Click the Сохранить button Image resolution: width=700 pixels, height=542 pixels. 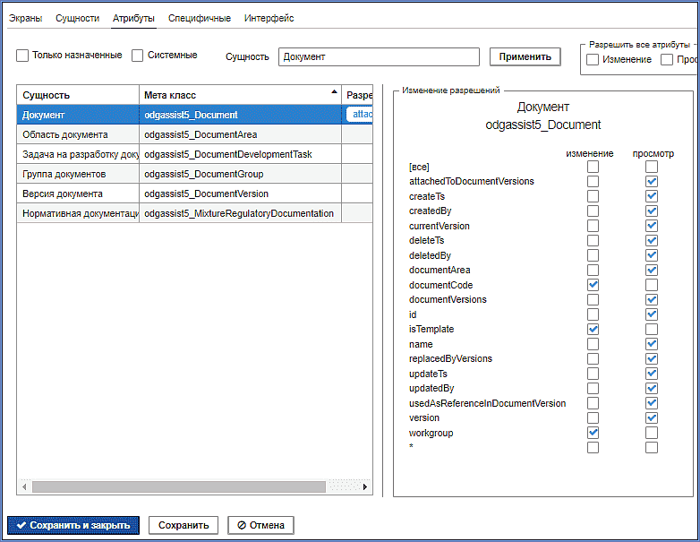click(x=184, y=525)
